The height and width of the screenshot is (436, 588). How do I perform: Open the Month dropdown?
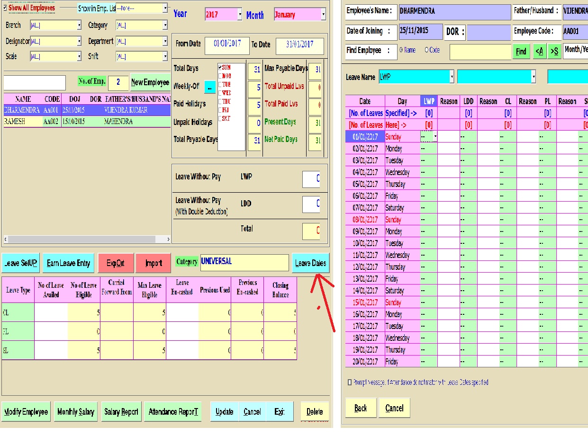click(x=323, y=15)
